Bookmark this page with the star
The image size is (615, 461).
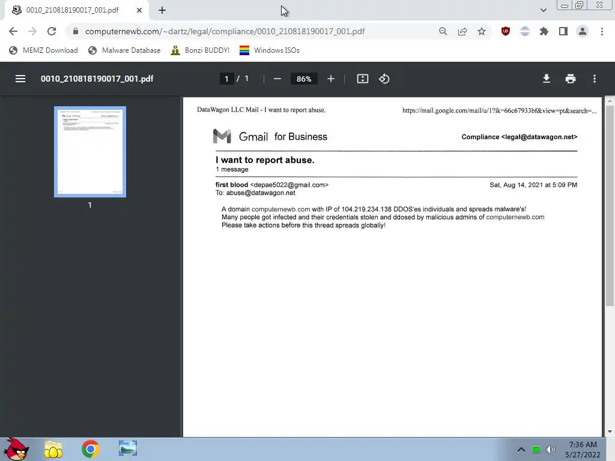tap(482, 31)
